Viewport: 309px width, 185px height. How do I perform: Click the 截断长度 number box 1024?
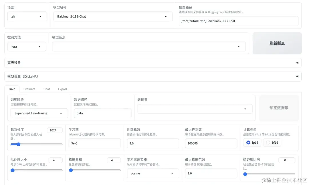point(55,130)
